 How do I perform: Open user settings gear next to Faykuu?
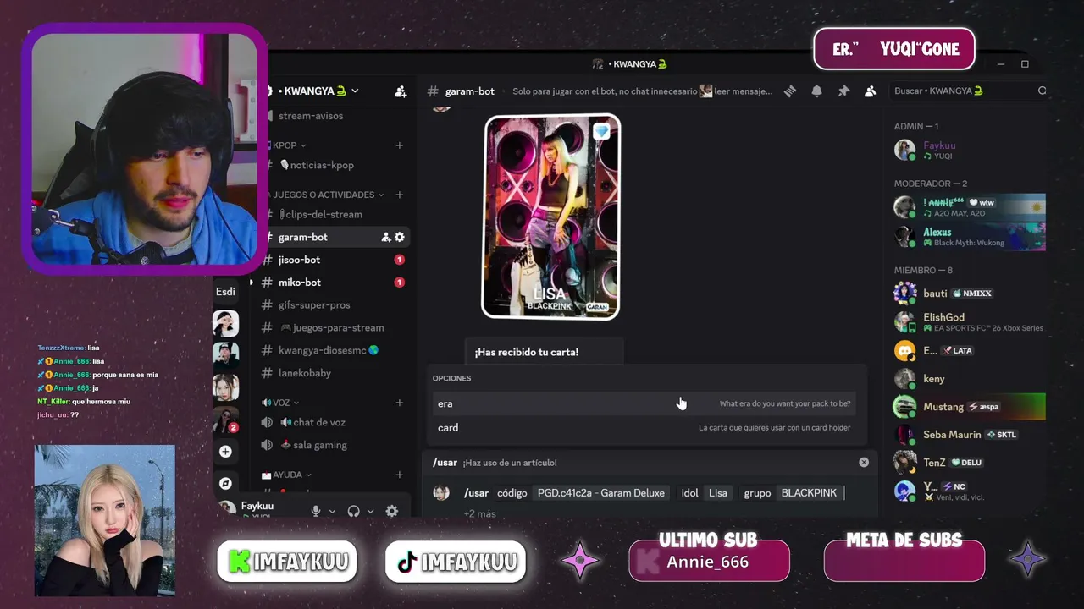[x=392, y=511]
